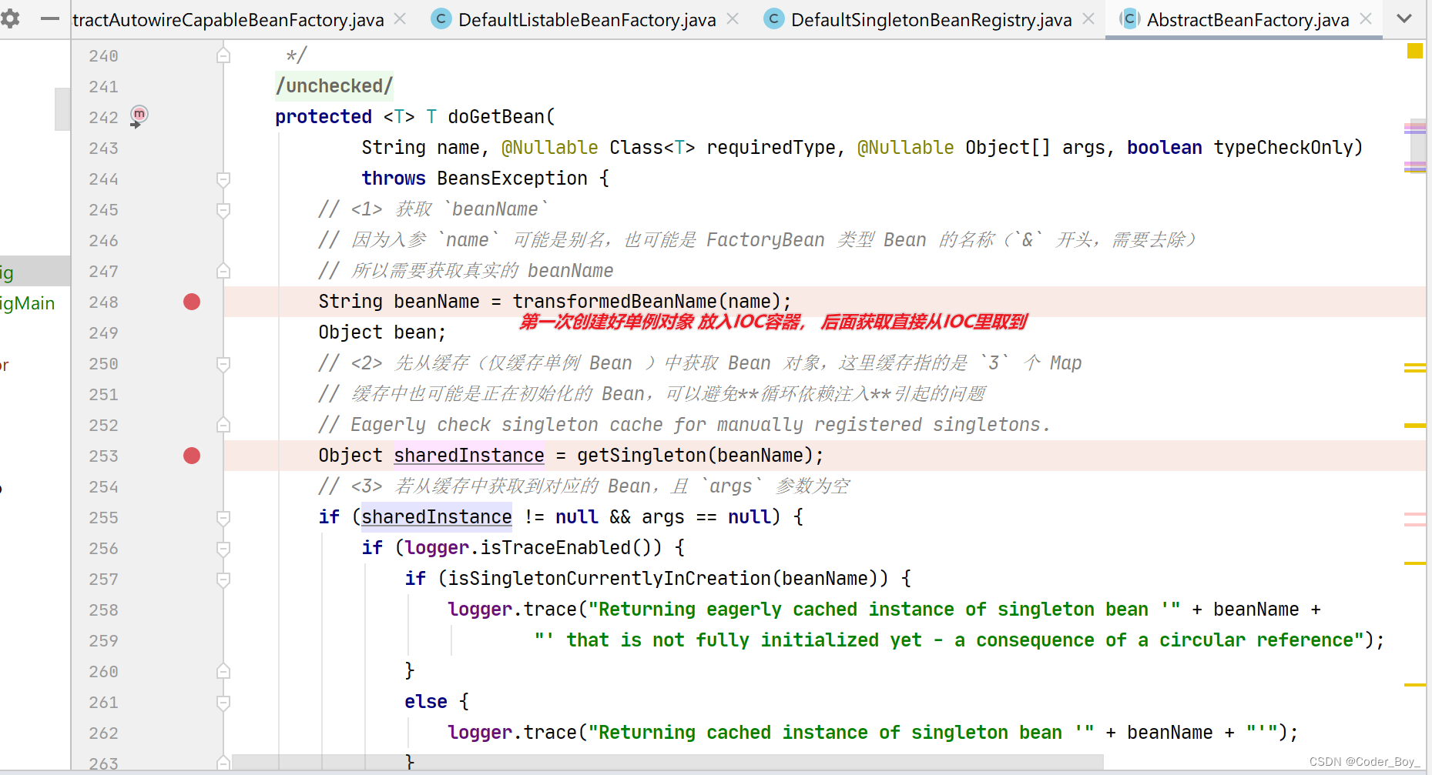Collapse the fold marker at line 260
The image size is (1432, 775).
coord(223,671)
